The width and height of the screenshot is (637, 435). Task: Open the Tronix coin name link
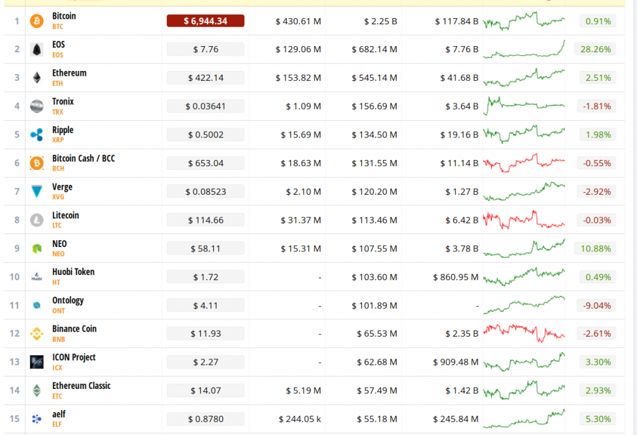pos(63,101)
